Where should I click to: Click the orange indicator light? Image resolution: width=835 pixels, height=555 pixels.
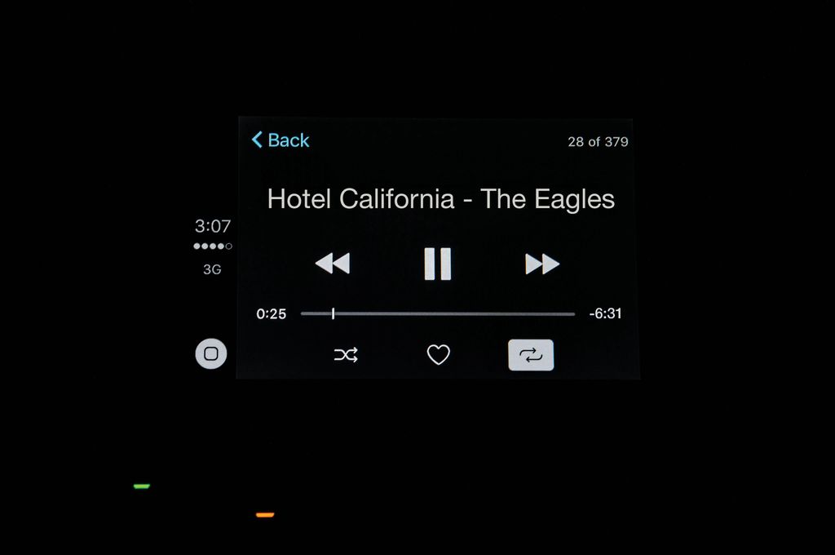coord(265,515)
